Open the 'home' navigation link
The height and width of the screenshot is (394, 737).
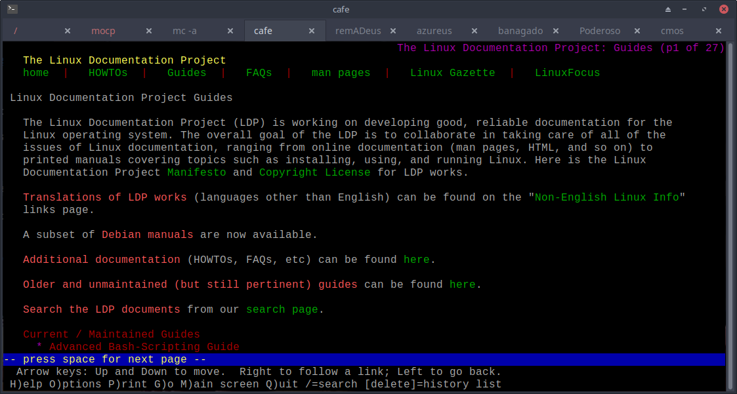tap(35, 73)
